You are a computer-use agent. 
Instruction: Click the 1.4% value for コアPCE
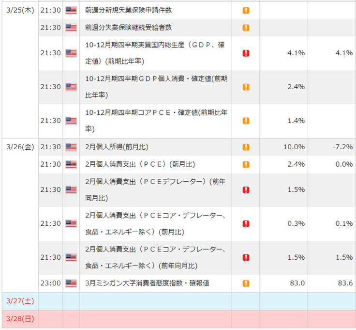(296, 121)
